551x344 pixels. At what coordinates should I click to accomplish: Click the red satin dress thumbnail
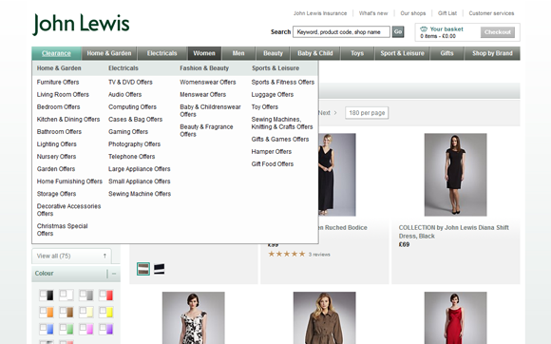[455, 318]
